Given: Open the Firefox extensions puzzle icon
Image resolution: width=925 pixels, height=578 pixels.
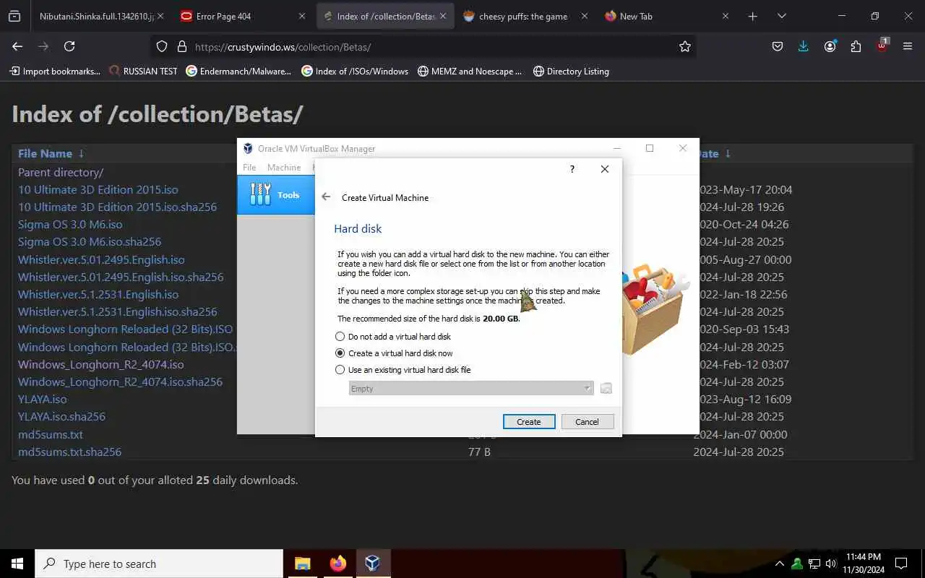Looking at the screenshot, I should coord(856,46).
